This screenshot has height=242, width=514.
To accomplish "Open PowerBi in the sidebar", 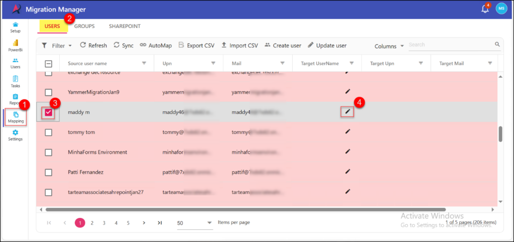I will [15, 46].
